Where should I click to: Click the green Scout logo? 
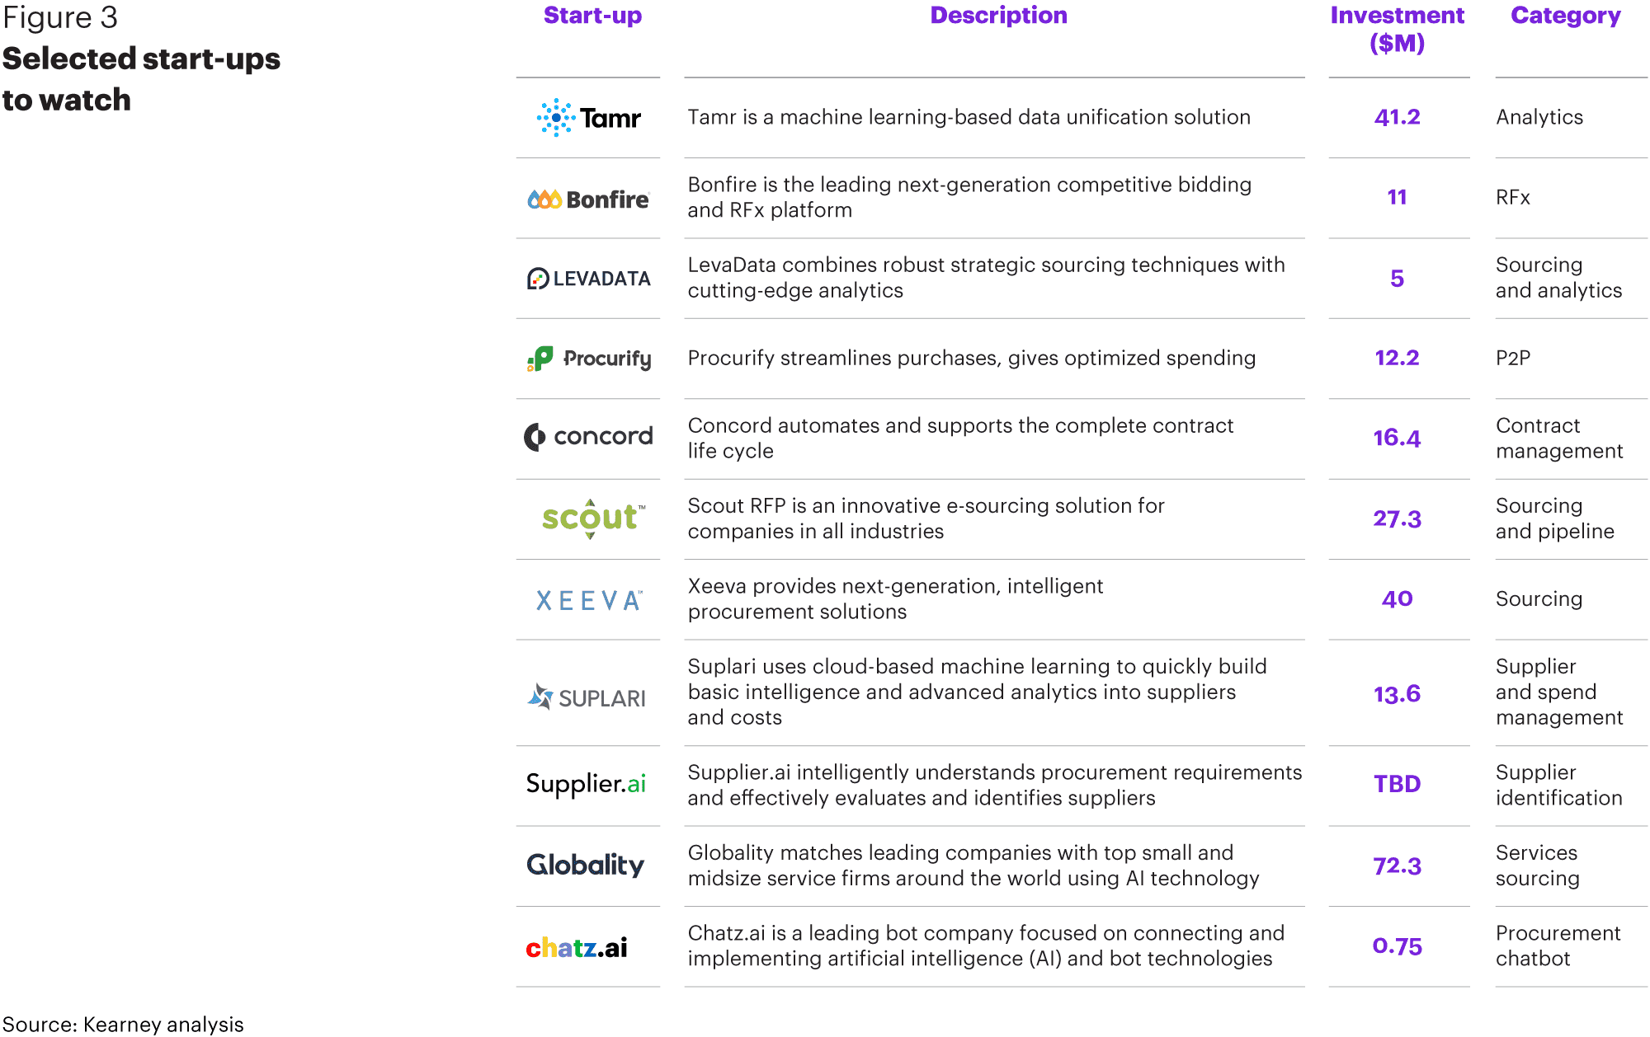coord(593,518)
